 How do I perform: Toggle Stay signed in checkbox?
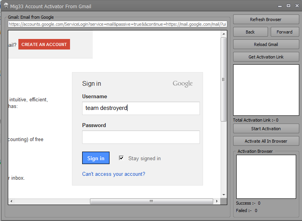coord(121,158)
